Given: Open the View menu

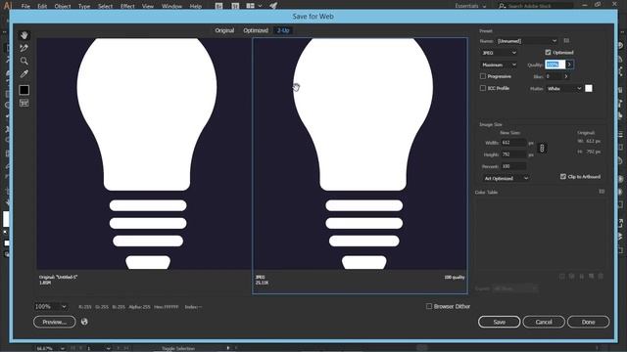Looking at the screenshot, I should click(x=148, y=6).
